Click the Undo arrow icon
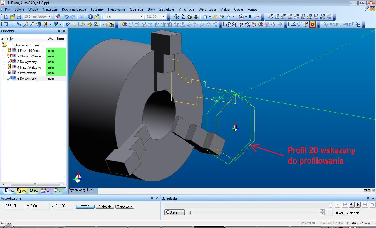The width and height of the screenshot is (376, 228). click(x=66, y=16)
